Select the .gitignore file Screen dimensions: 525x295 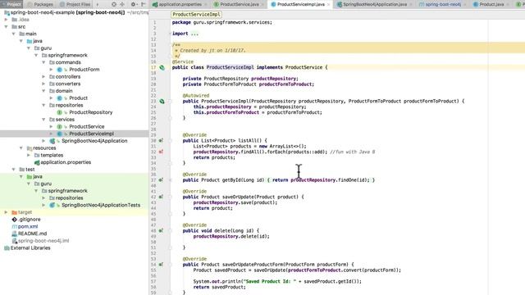(x=30, y=220)
